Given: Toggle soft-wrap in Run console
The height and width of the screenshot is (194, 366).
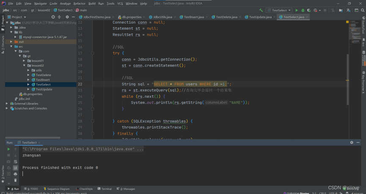Looking at the screenshot, I should pos(16,162).
